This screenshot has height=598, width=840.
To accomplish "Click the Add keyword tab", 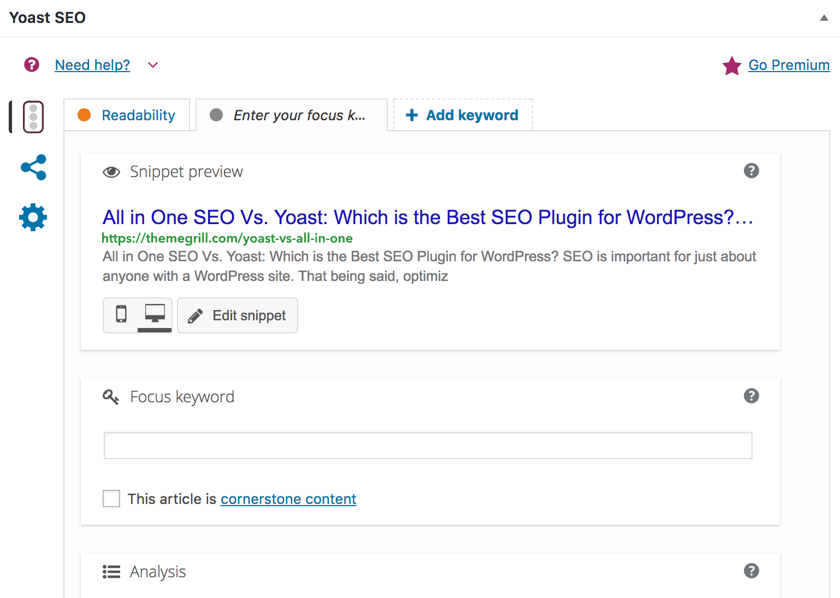I will coord(463,115).
